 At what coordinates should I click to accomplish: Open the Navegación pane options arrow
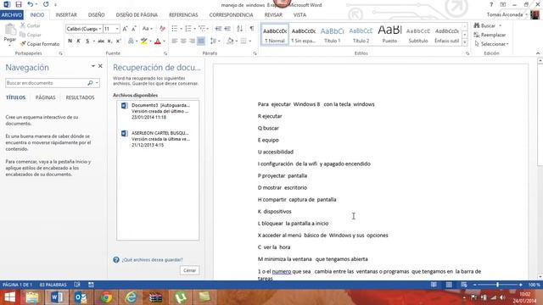tap(92, 66)
